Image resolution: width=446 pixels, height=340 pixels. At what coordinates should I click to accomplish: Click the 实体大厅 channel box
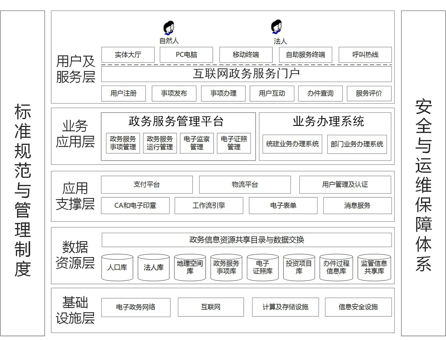pos(128,55)
